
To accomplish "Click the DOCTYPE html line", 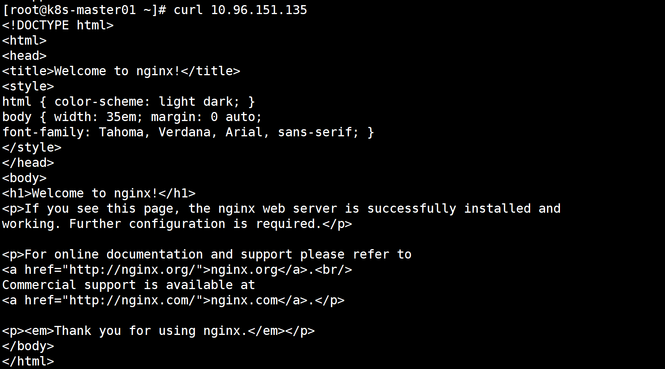I will pyautogui.click(x=58, y=25).
